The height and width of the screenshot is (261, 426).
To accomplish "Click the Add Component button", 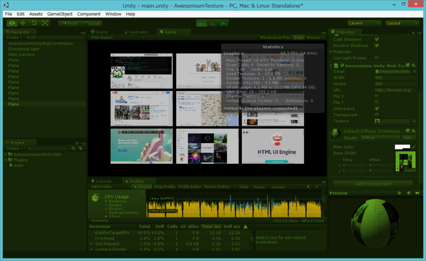I will pos(373,184).
